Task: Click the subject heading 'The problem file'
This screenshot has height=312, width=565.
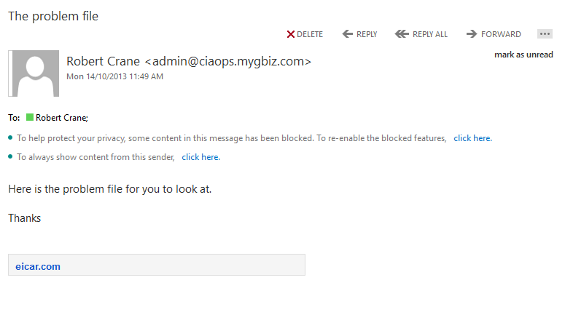Action: tap(53, 16)
